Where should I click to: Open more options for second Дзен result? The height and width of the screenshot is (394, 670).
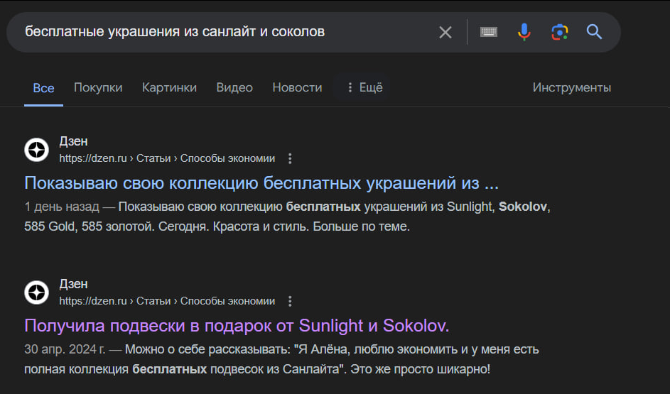(x=290, y=301)
